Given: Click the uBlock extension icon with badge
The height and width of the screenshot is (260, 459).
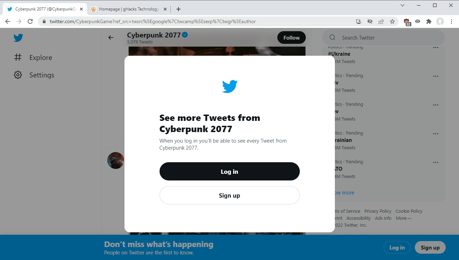Looking at the screenshot, I should pyautogui.click(x=407, y=22).
